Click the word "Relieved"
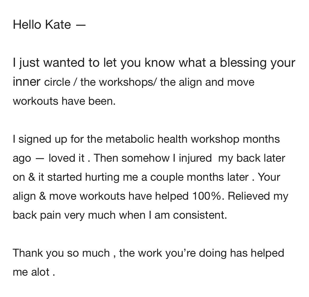The width and height of the screenshot is (309, 297). point(245,196)
